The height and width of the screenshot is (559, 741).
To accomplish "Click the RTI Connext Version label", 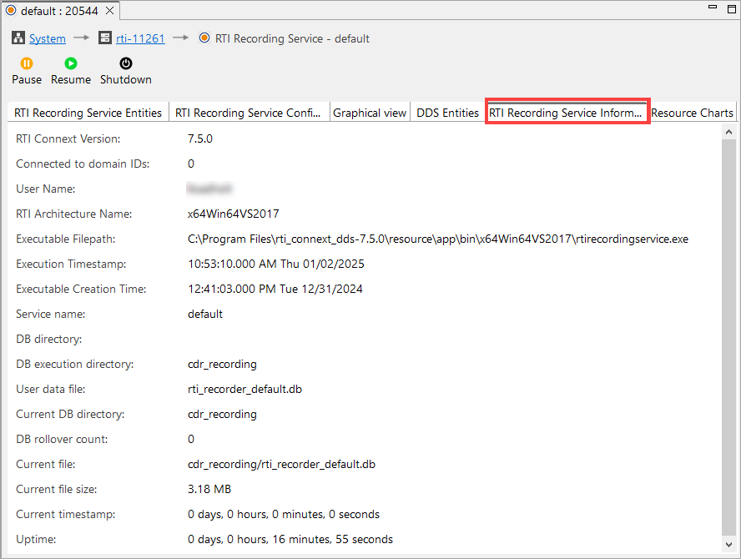I will (x=68, y=139).
